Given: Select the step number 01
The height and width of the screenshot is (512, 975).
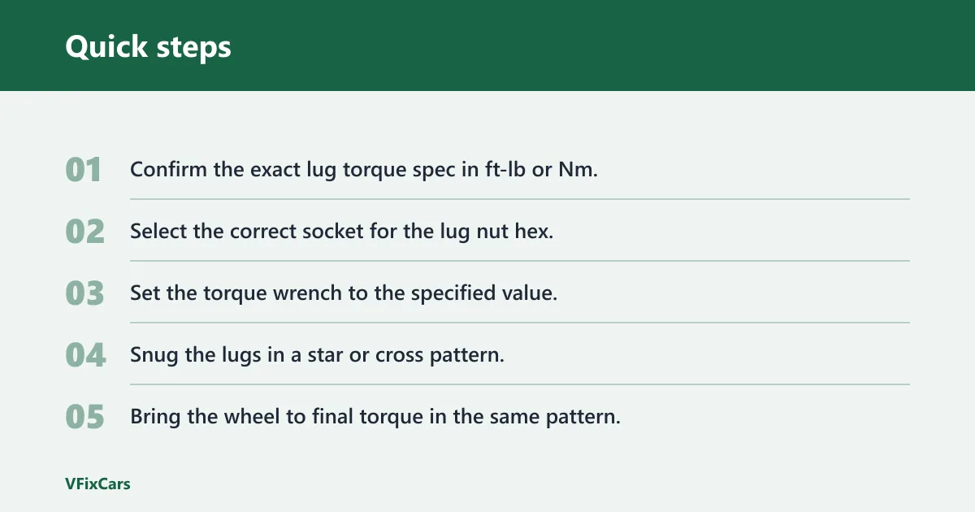Looking at the screenshot, I should [x=84, y=170].
